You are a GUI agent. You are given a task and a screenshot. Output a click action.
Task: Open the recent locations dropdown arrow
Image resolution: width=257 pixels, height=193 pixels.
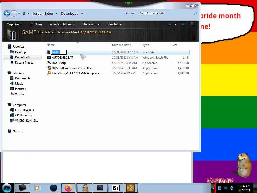19,14
